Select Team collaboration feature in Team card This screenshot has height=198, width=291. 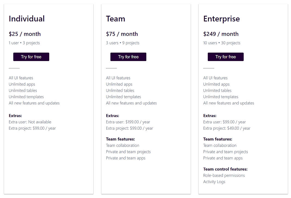click(x=122, y=145)
